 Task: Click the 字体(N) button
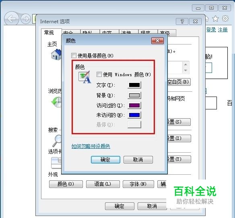pyautogui.click(x=138, y=184)
